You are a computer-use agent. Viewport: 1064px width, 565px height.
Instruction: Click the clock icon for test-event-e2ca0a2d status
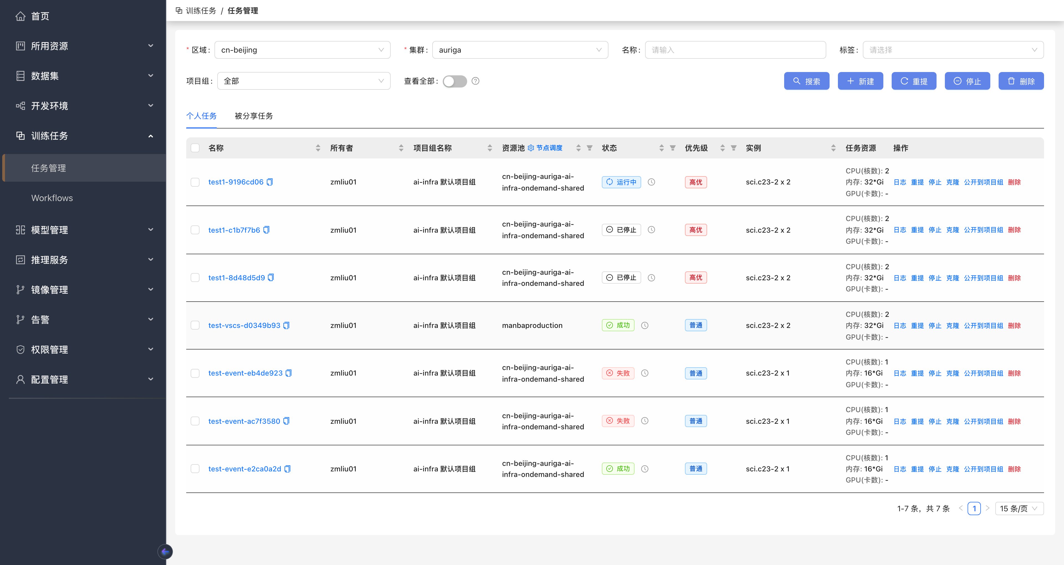point(645,469)
